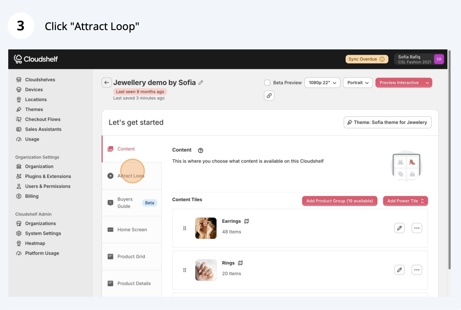
Task: Open the Organization settings link
Action: click(x=39, y=166)
